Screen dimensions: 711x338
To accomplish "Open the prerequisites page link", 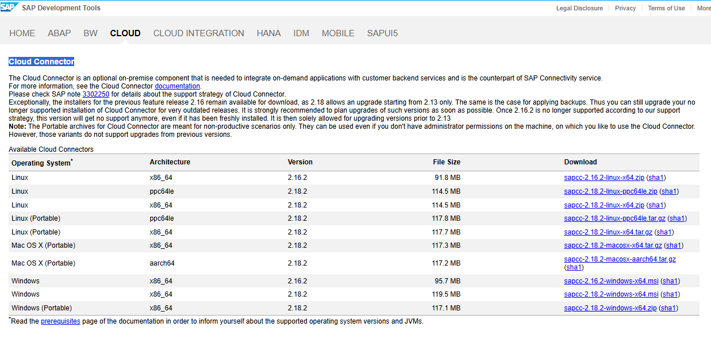I will [60, 321].
